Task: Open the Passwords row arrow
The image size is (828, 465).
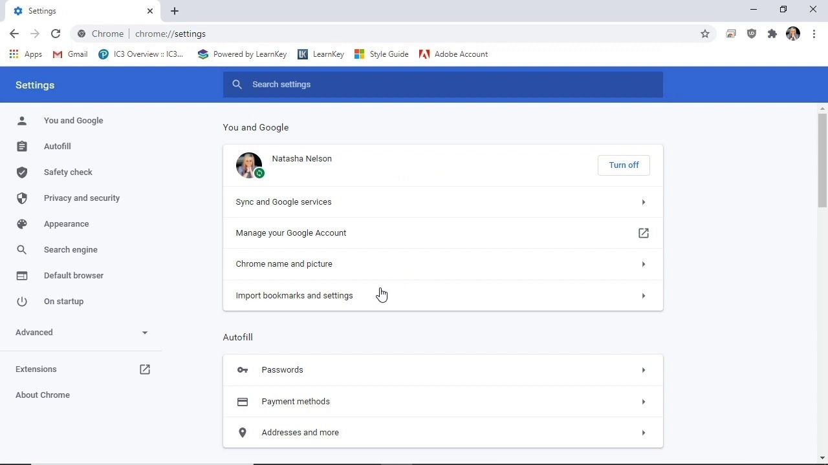Action: (644, 370)
